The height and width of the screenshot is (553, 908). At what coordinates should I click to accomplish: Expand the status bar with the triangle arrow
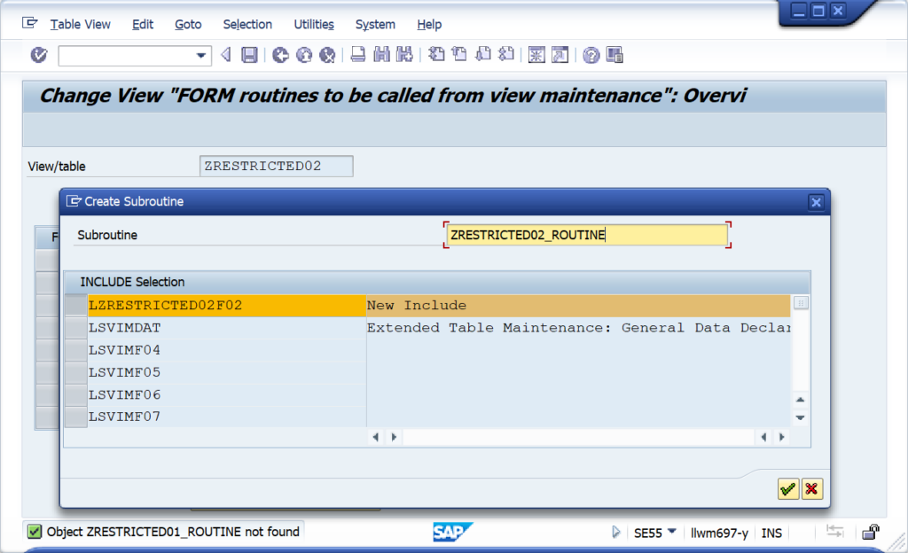(616, 533)
